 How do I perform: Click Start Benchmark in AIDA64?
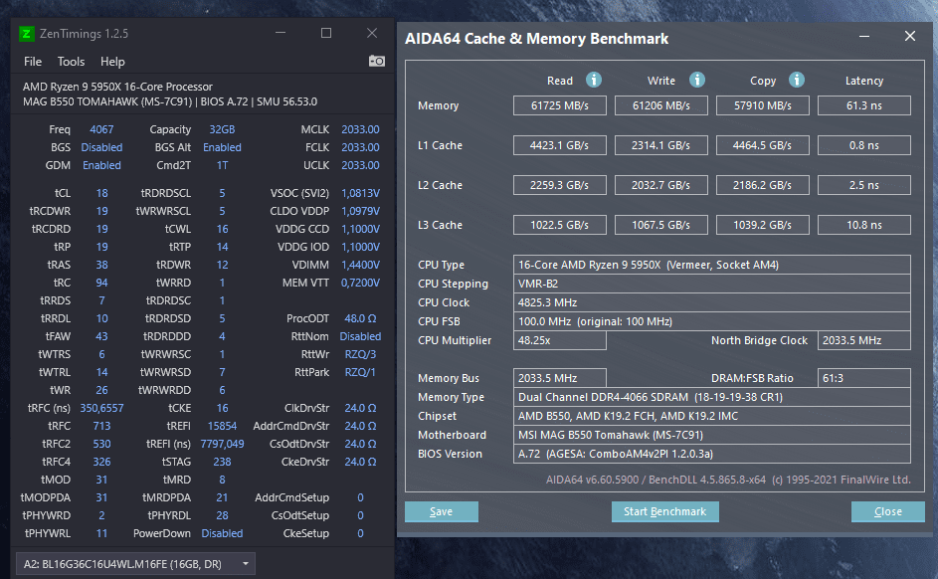point(664,511)
